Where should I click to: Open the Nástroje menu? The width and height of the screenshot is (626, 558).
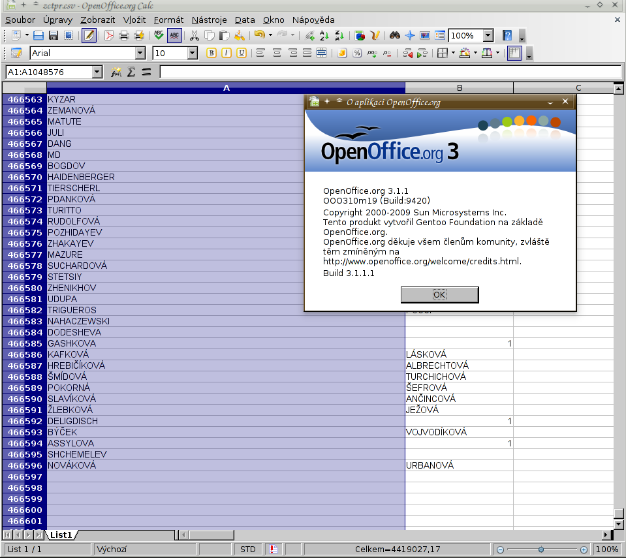(209, 20)
